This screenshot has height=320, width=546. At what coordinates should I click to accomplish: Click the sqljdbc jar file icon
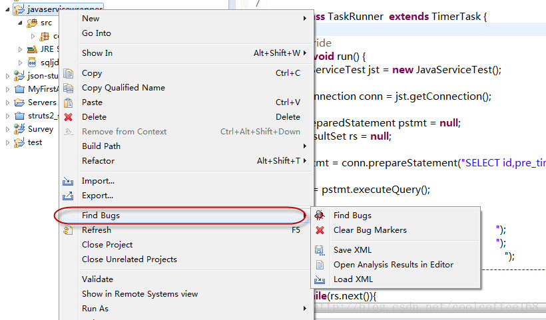click(32, 63)
